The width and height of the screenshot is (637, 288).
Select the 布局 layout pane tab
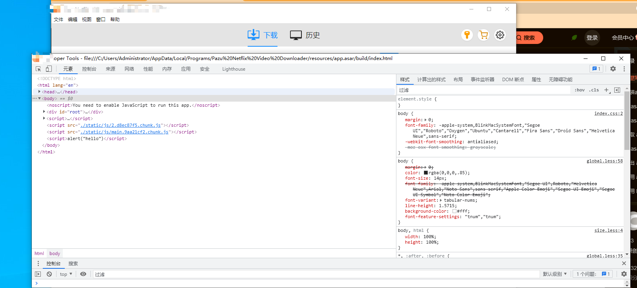coord(458,79)
